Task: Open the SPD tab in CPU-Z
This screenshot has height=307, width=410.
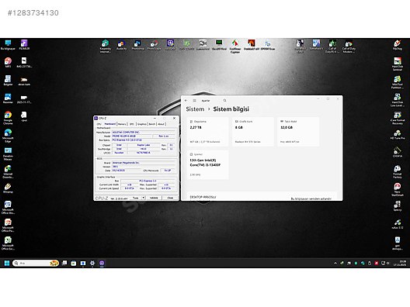Action: [132, 124]
